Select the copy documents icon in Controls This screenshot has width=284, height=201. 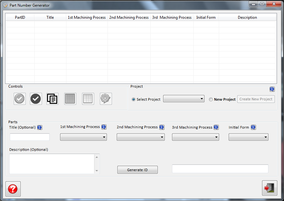click(x=52, y=98)
